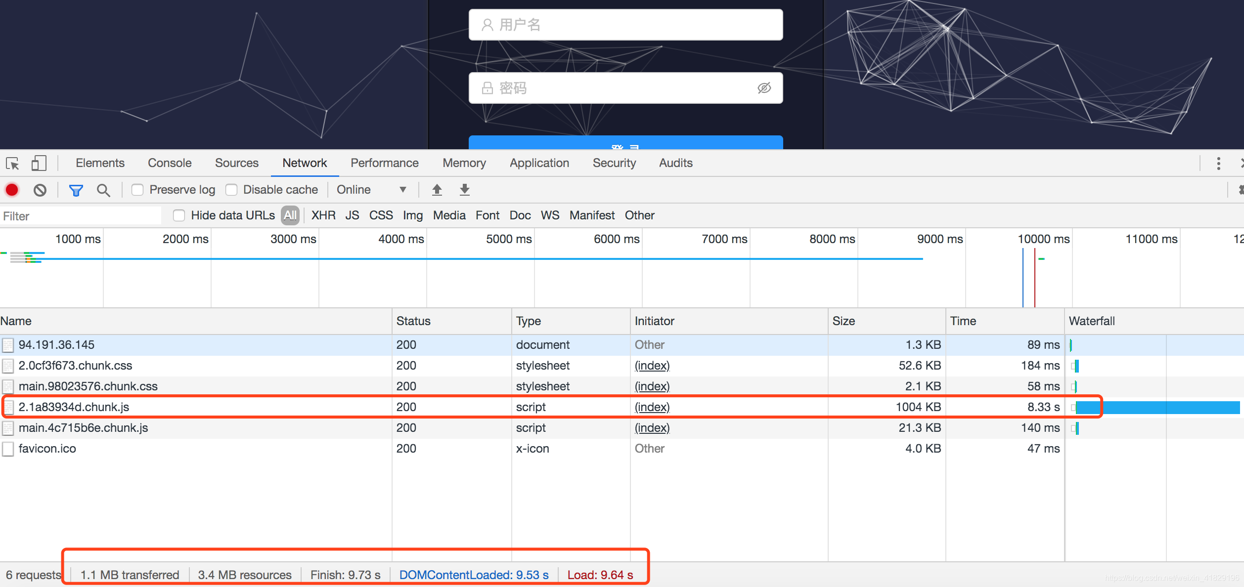Click the import HAR upload arrow
Screen dimensions: 1244x587
click(x=437, y=190)
